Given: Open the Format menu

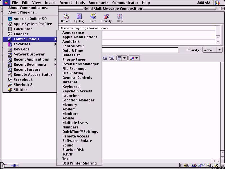Looking at the screenshot, I should tap(66, 3).
